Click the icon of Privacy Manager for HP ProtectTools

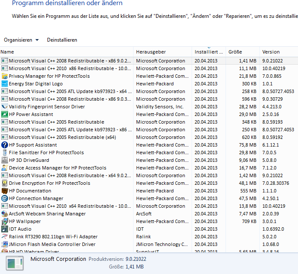pyautogui.click(x=5, y=76)
